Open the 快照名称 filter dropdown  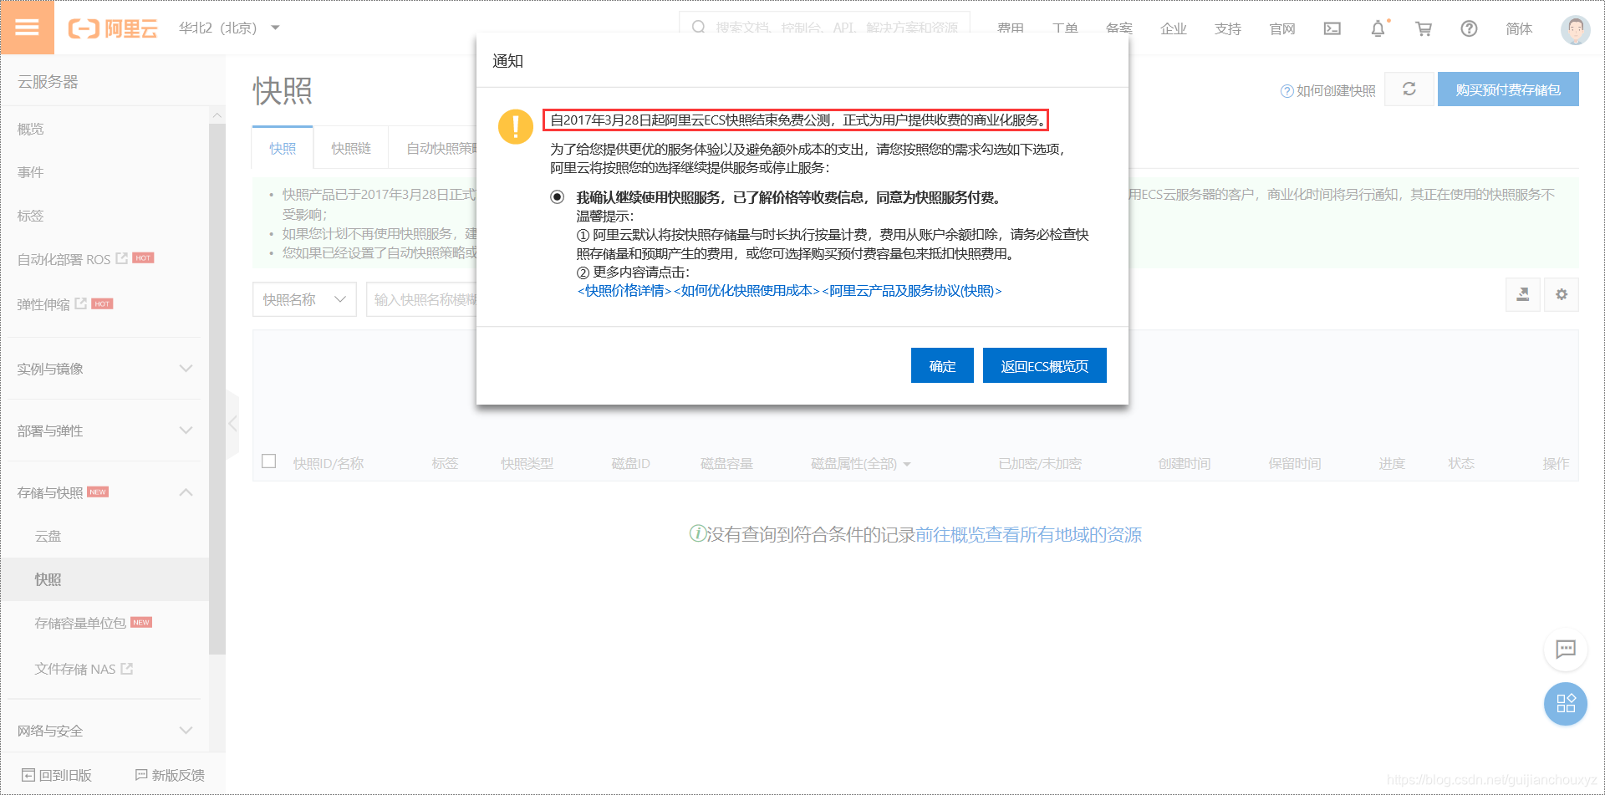304,299
